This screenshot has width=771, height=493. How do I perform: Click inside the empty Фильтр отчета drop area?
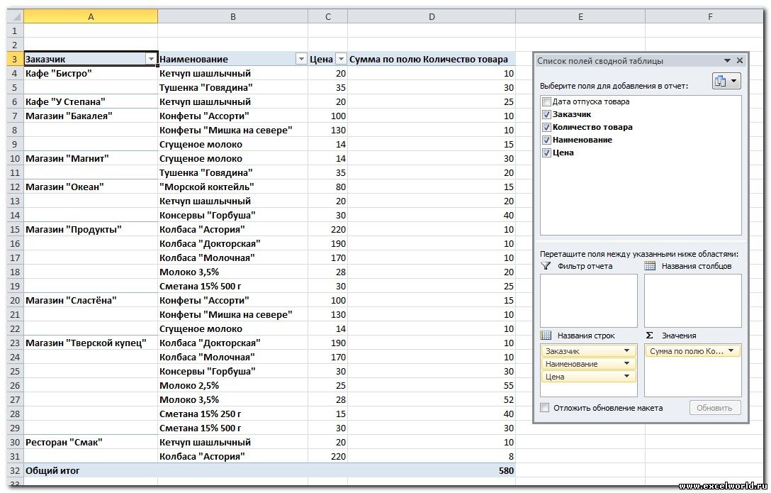(589, 300)
